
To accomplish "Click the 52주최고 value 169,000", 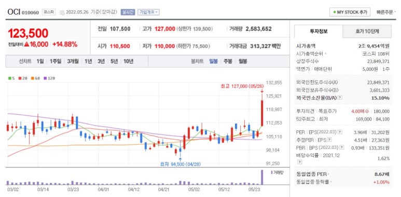I will [364, 119].
